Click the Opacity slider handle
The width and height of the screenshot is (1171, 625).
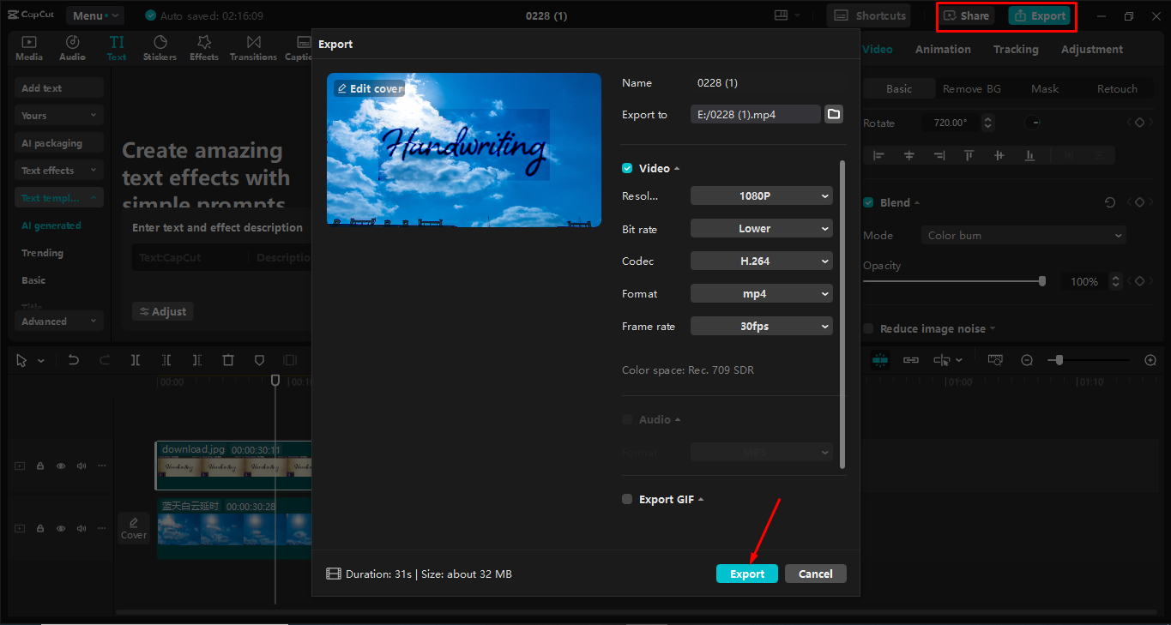point(1042,280)
